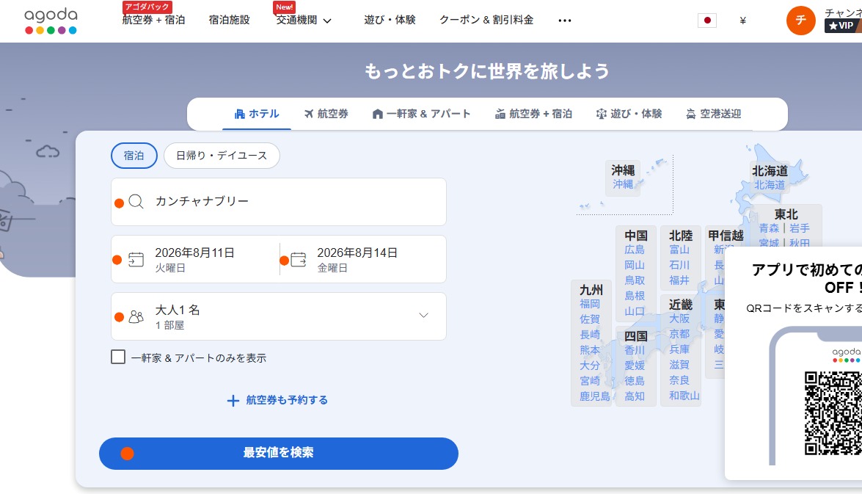862x494 pixels.
Task: Click the VIP badge near the avatar
Action: click(x=843, y=26)
